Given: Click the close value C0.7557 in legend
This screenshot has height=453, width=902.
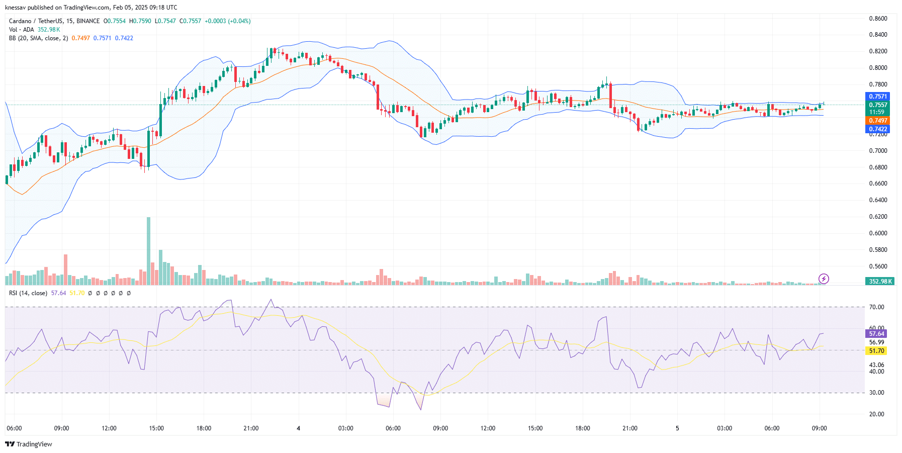Looking at the screenshot, I should (x=191, y=21).
